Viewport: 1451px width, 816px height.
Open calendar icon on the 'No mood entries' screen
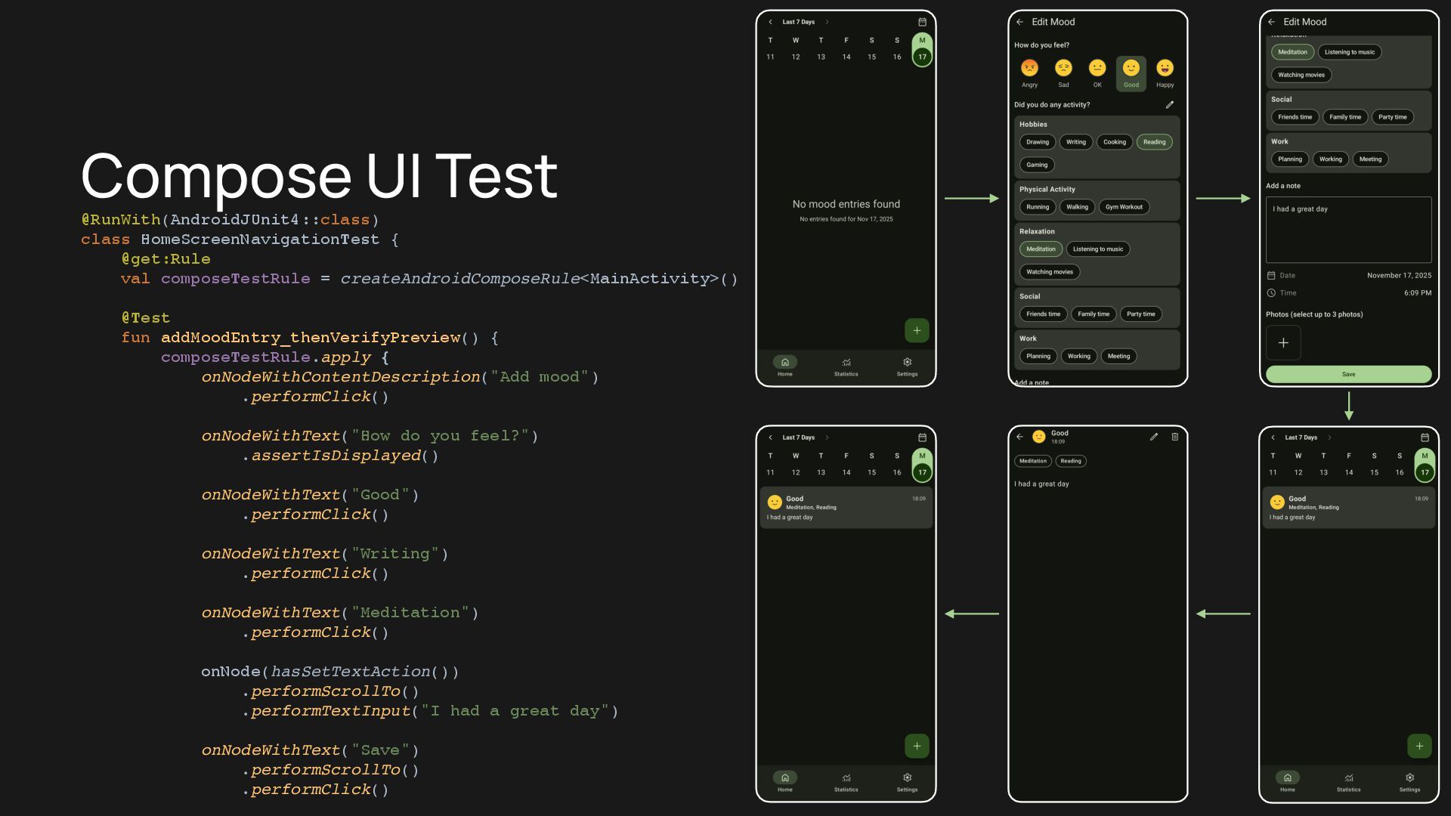922,22
